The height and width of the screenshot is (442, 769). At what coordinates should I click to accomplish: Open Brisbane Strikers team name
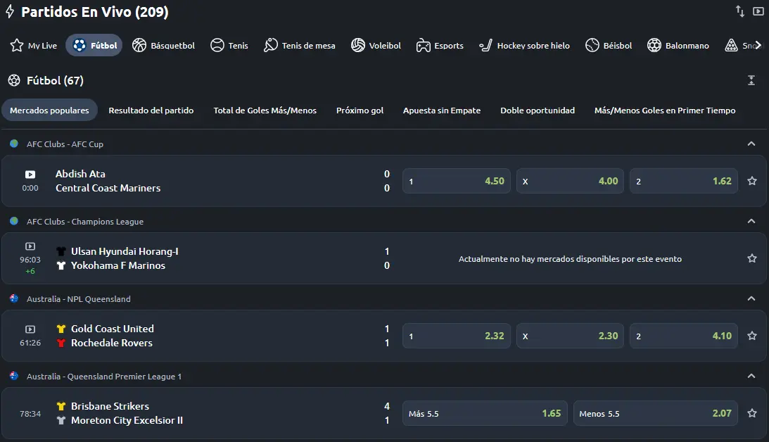pyautogui.click(x=110, y=407)
